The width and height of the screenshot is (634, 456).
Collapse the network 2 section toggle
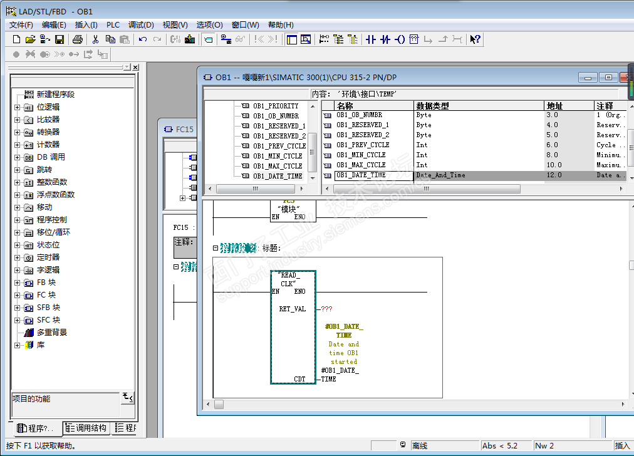[216, 248]
